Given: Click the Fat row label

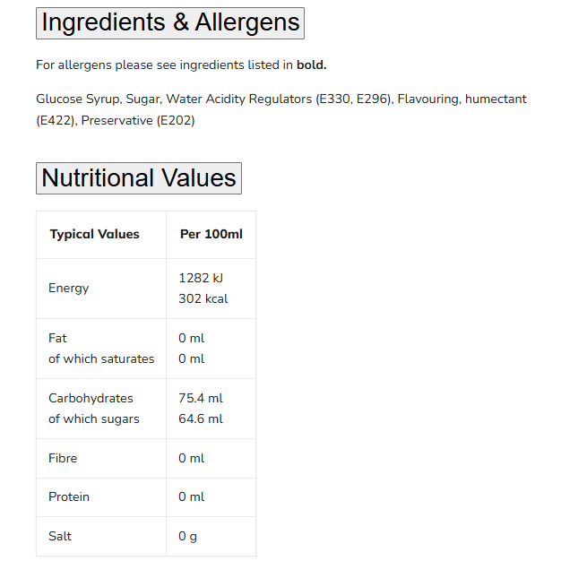Looking at the screenshot, I should point(57,338).
